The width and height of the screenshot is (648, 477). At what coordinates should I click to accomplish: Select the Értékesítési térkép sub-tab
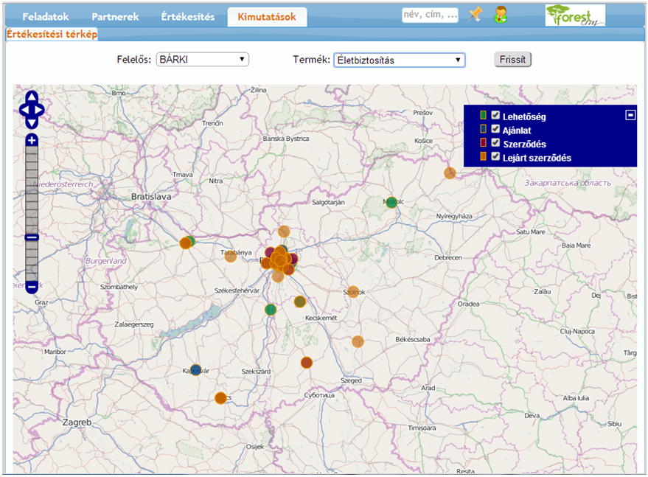point(52,35)
